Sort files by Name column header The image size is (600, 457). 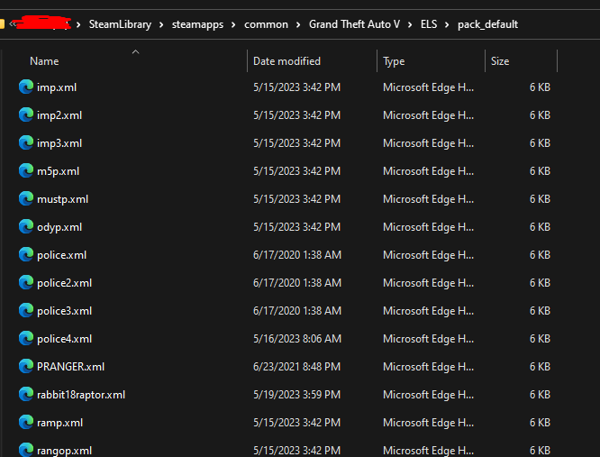[44, 61]
